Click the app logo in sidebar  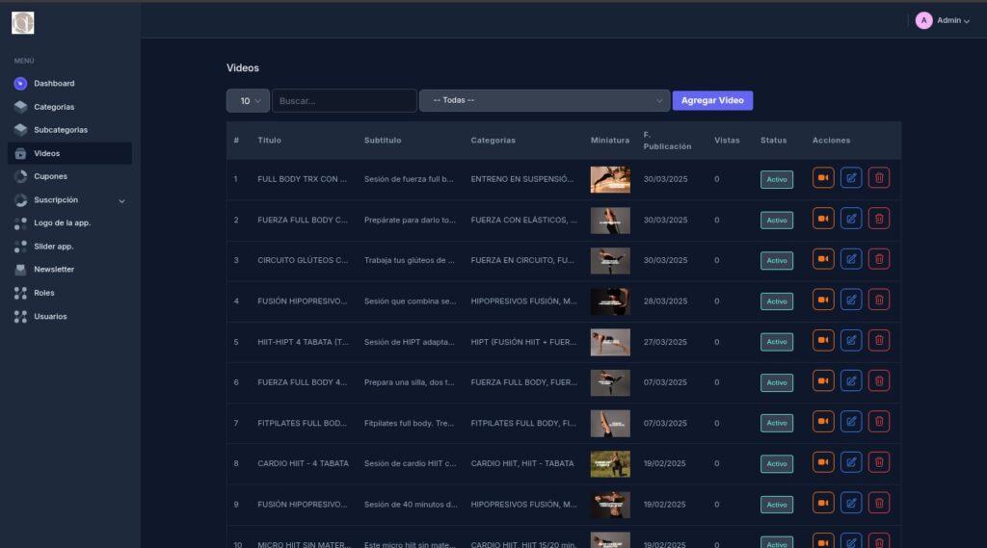tap(23, 23)
